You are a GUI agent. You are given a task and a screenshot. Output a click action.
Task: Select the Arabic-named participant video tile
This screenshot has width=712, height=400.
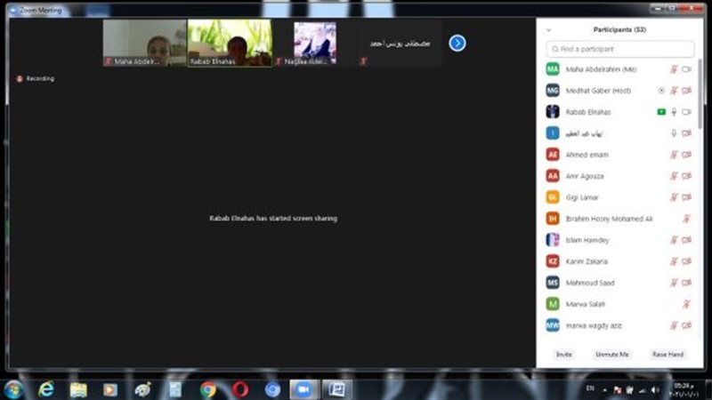click(400, 43)
